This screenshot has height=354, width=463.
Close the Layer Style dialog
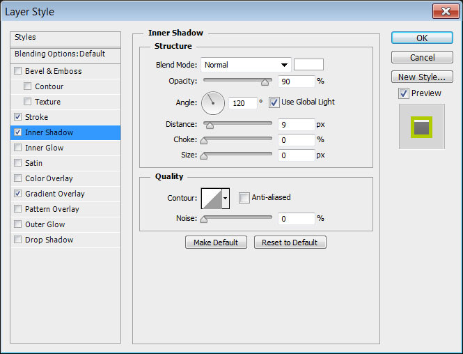pos(445,11)
